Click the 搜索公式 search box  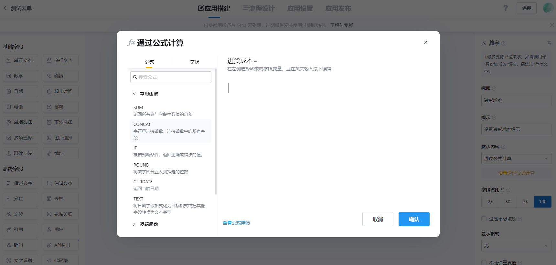click(171, 77)
